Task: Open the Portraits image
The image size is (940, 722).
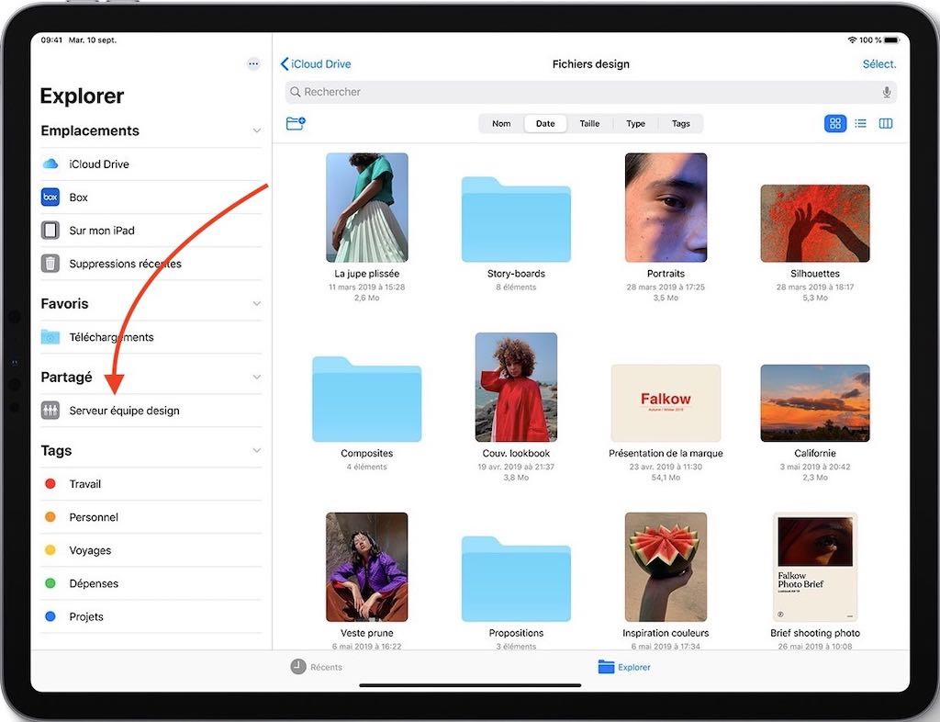Action: 666,208
